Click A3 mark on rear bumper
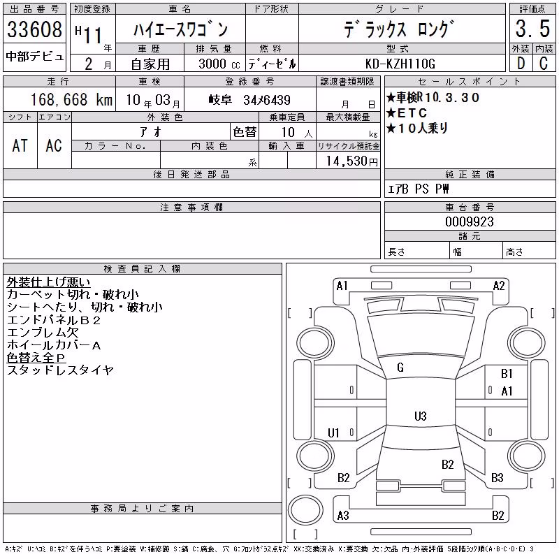The height and width of the screenshot is (559, 559). point(343,516)
